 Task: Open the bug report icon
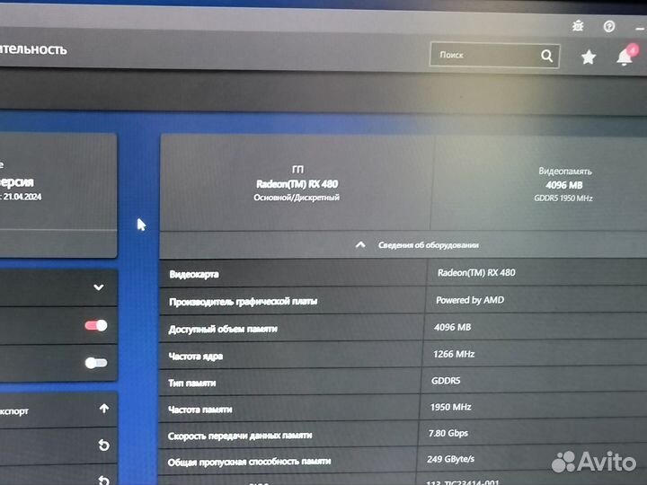click(x=578, y=26)
